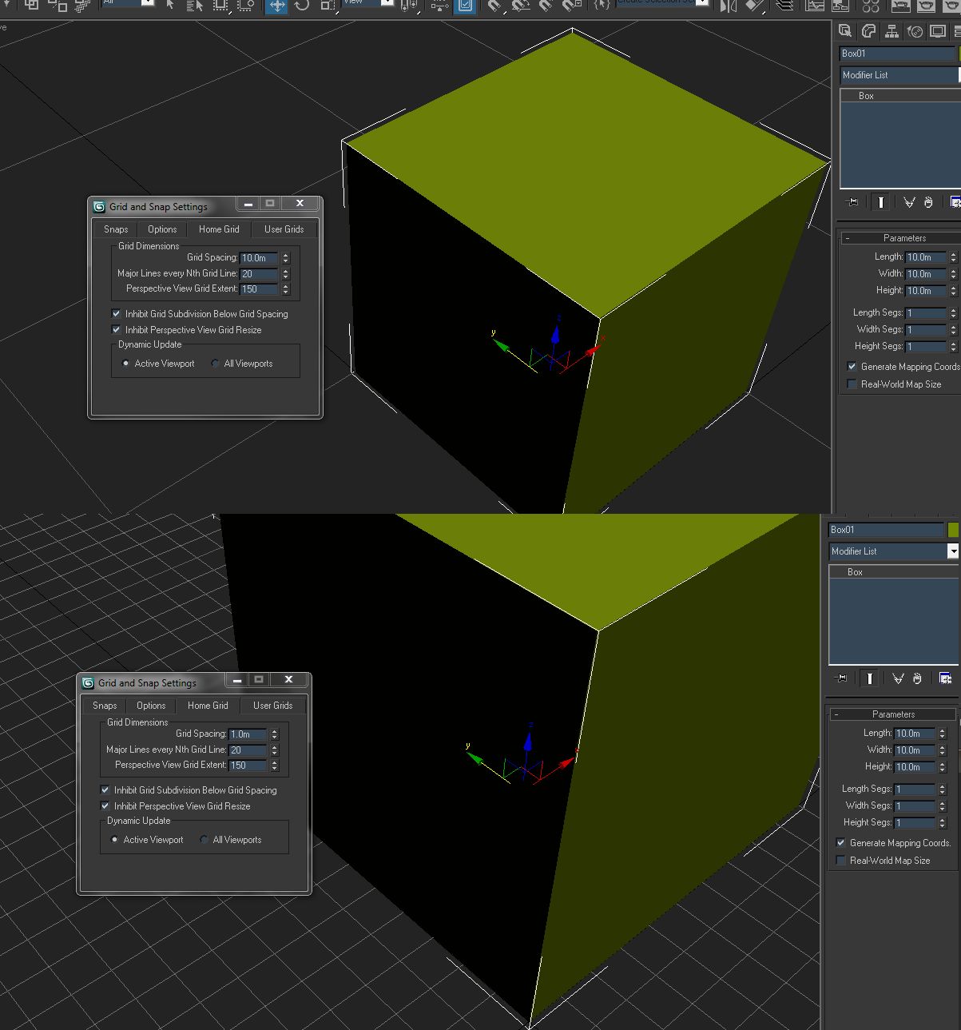The width and height of the screenshot is (961, 1030).
Task: Open Configure Modifier Sets in lower panel
Action: (946, 678)
